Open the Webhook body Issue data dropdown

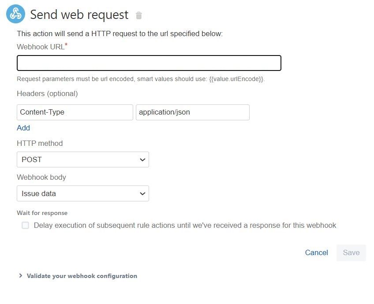(83, 193)
